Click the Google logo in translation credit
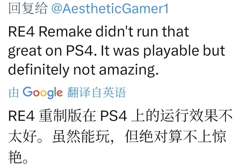The height and width of the screenshot is (168, 246). coord(43,92)
